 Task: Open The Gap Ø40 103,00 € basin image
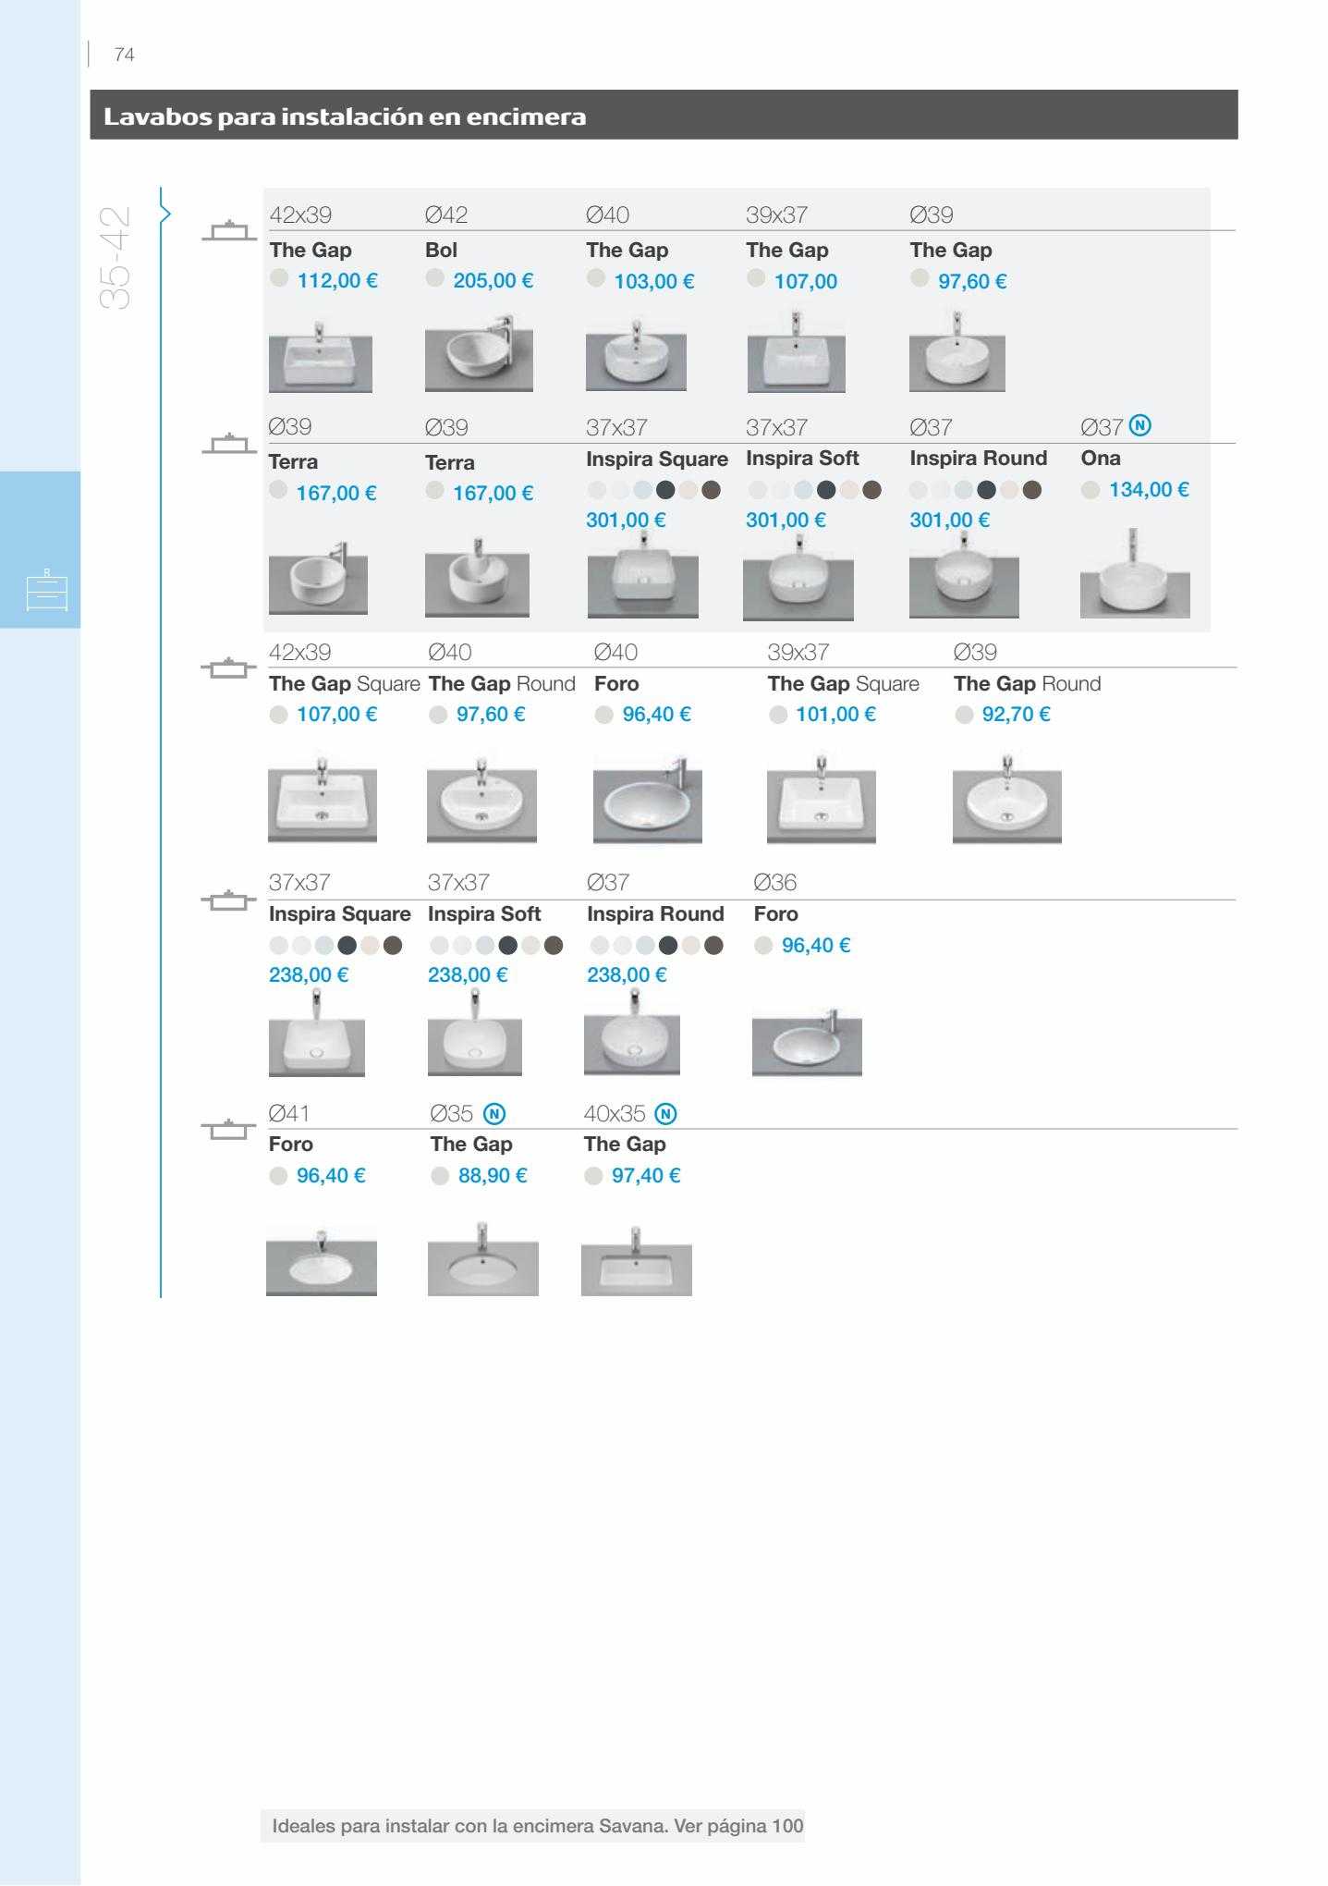(x=636, y=354)
